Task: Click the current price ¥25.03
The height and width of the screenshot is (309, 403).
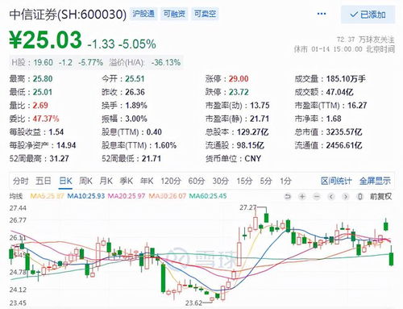Action: pos(45,40)
